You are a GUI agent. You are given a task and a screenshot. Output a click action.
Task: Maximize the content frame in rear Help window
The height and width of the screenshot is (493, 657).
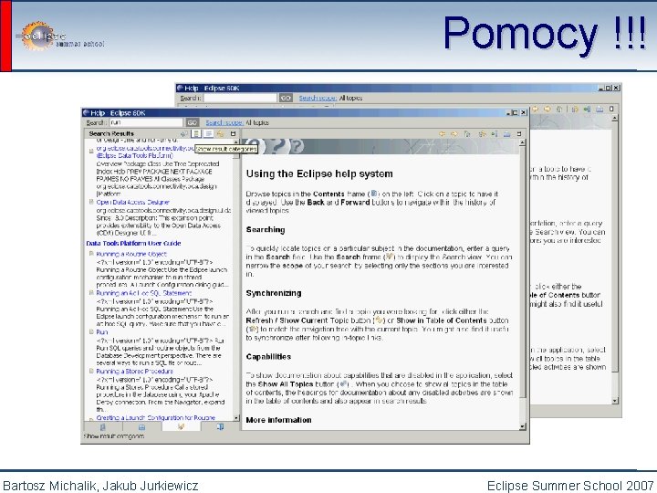coord(611,109)
